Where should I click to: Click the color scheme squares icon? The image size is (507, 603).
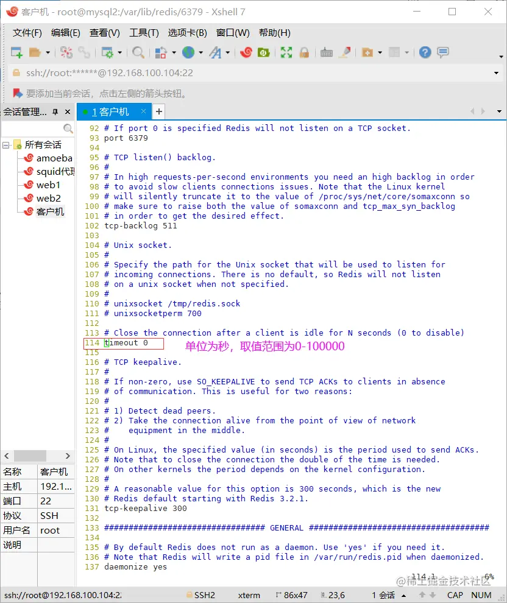click(160, 52)
